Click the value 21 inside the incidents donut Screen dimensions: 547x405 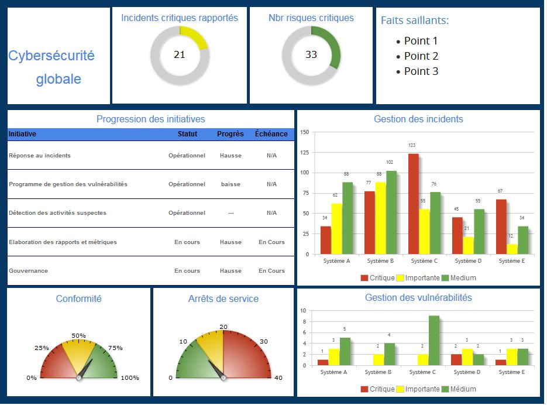click(x=179, y=54)
